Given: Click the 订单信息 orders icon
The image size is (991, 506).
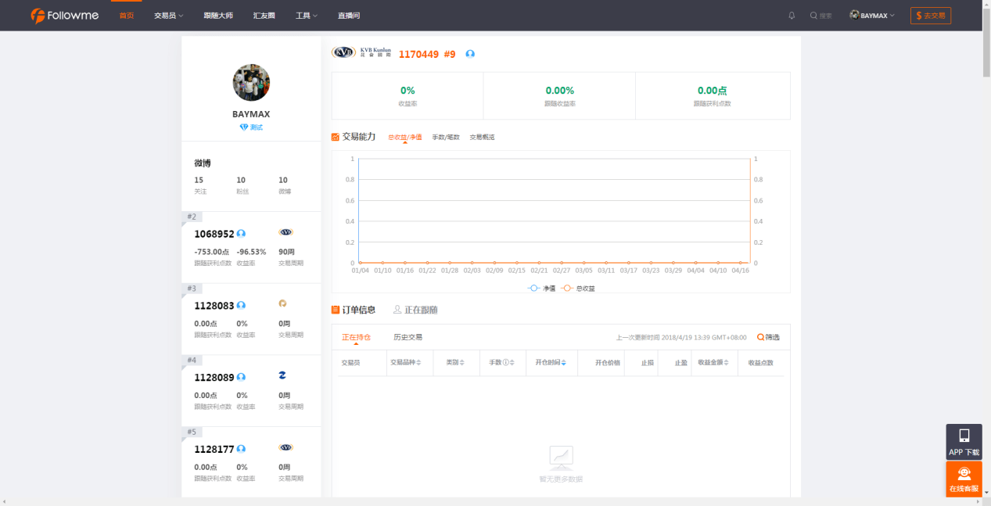Looking at the screenshot, I should point(336,310).
